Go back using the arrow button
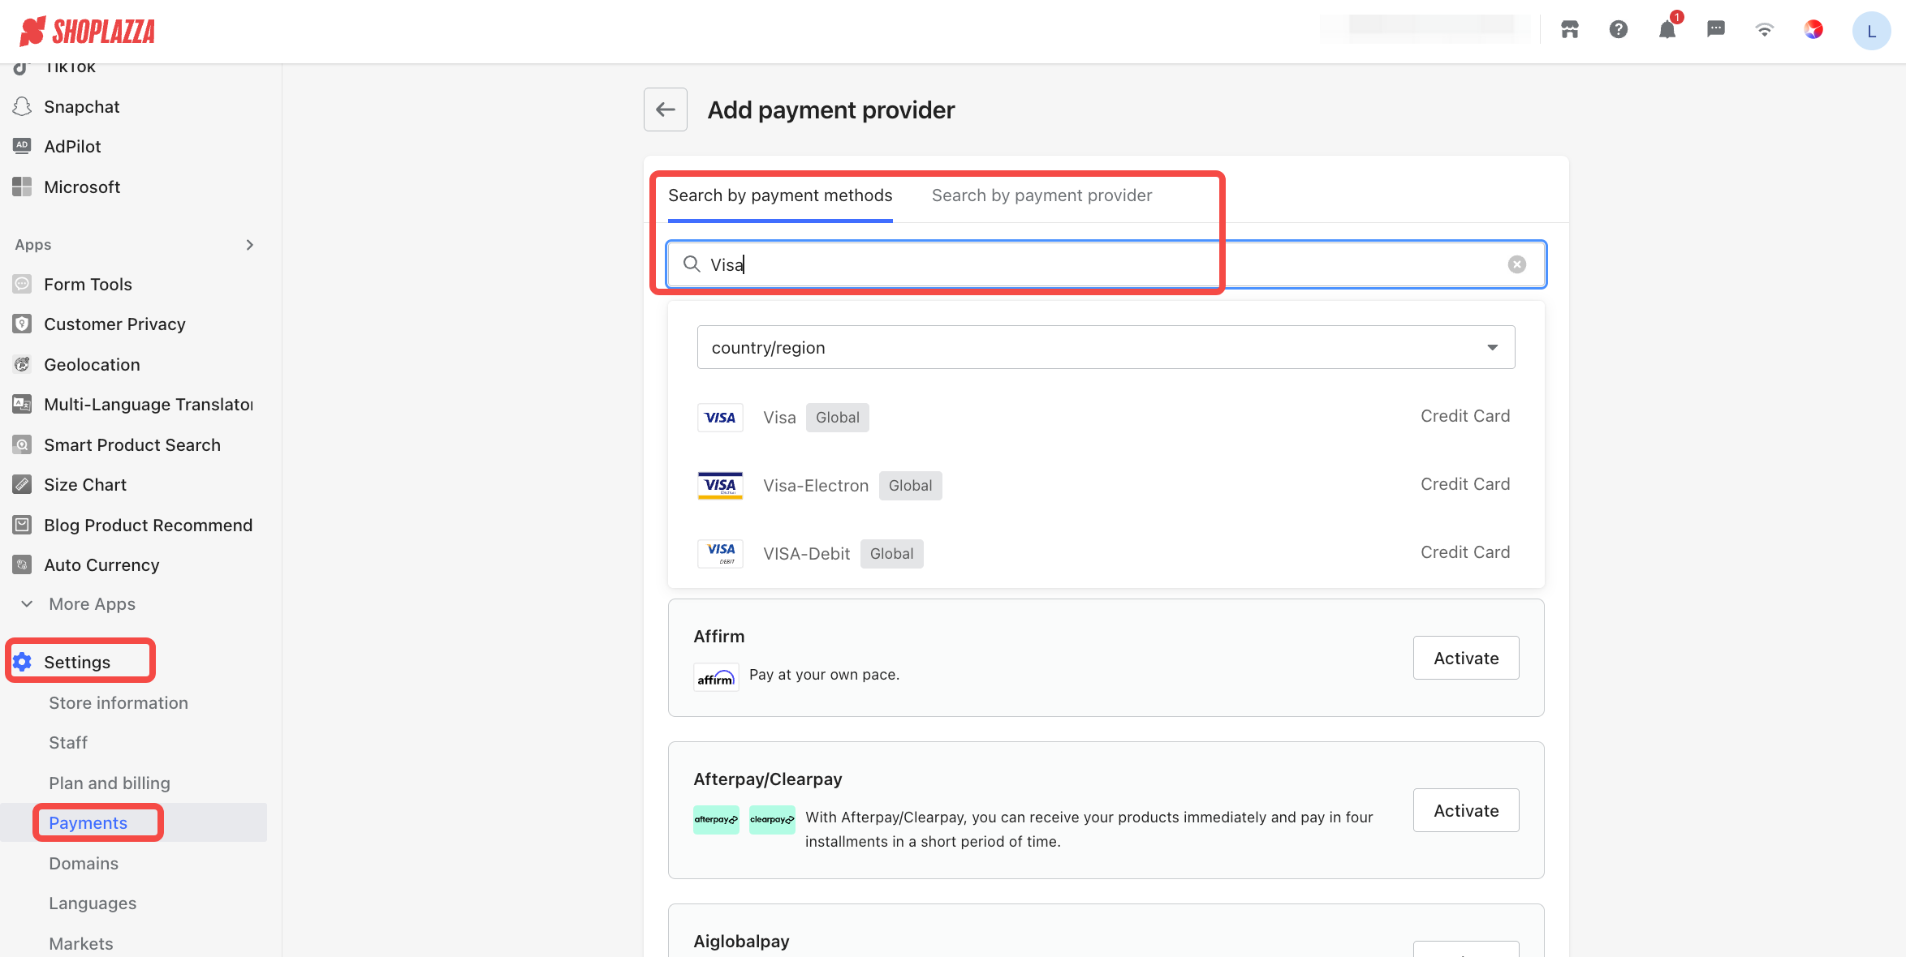 [666, 109]
